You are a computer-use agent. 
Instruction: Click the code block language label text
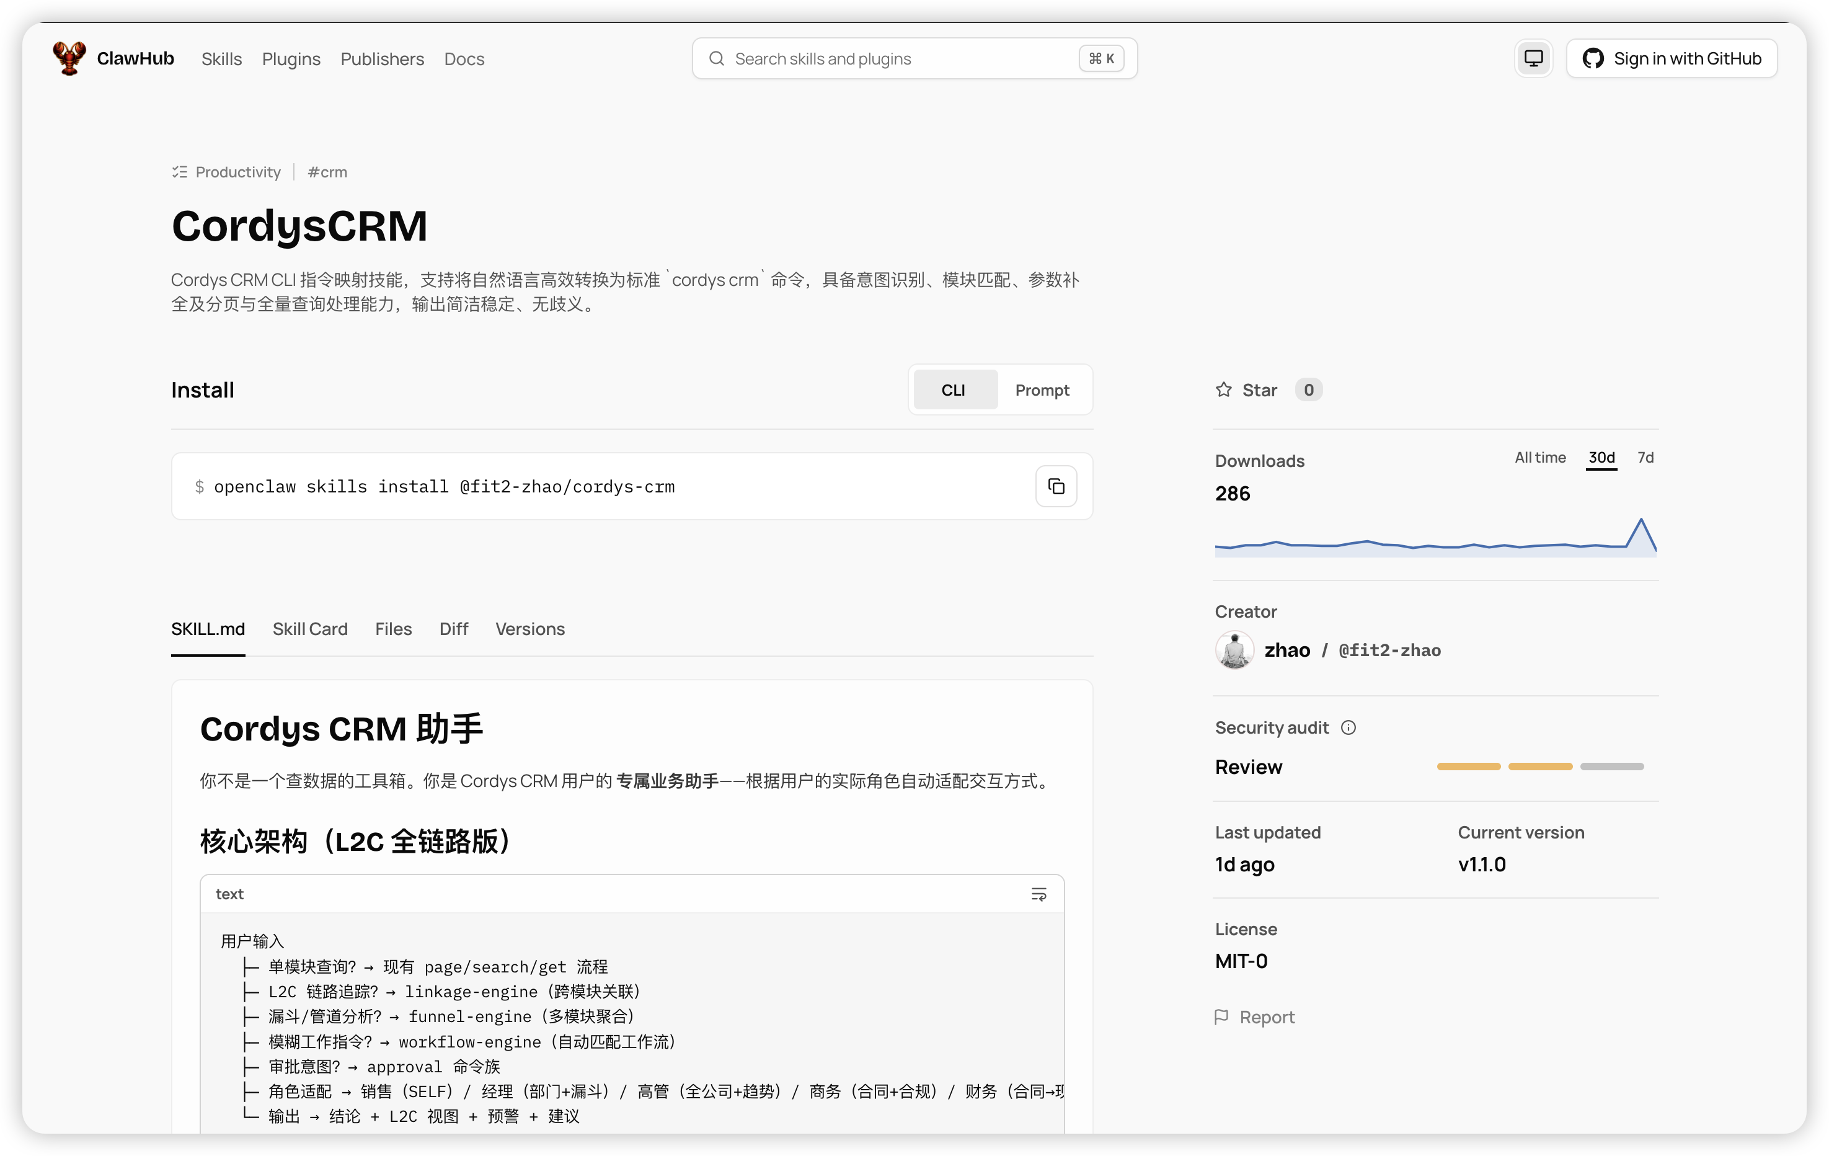click(229, 894)
